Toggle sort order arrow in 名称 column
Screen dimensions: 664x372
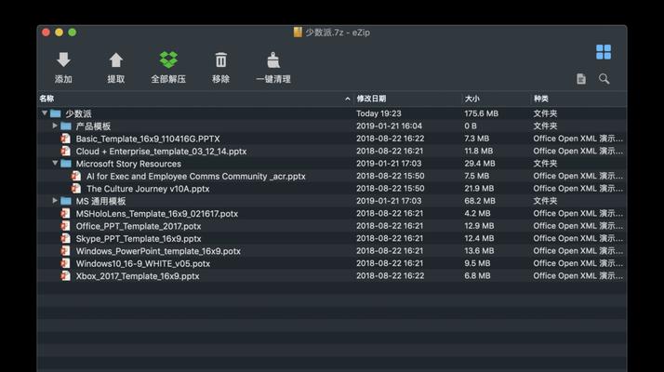click(347, 99)
